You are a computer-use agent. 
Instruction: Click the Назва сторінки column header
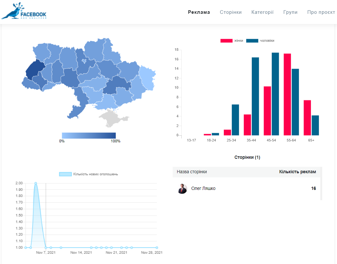click(192, 172)
